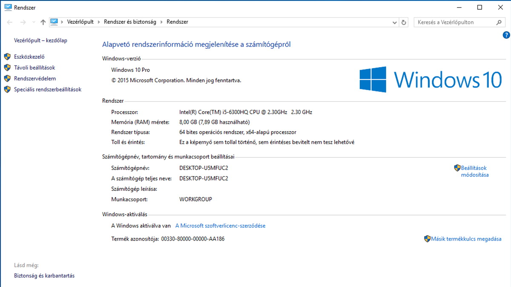Click the Rendszer window title bar icon
The height and width of the screenshot is (287, 511).
click(x=8, y=7)
